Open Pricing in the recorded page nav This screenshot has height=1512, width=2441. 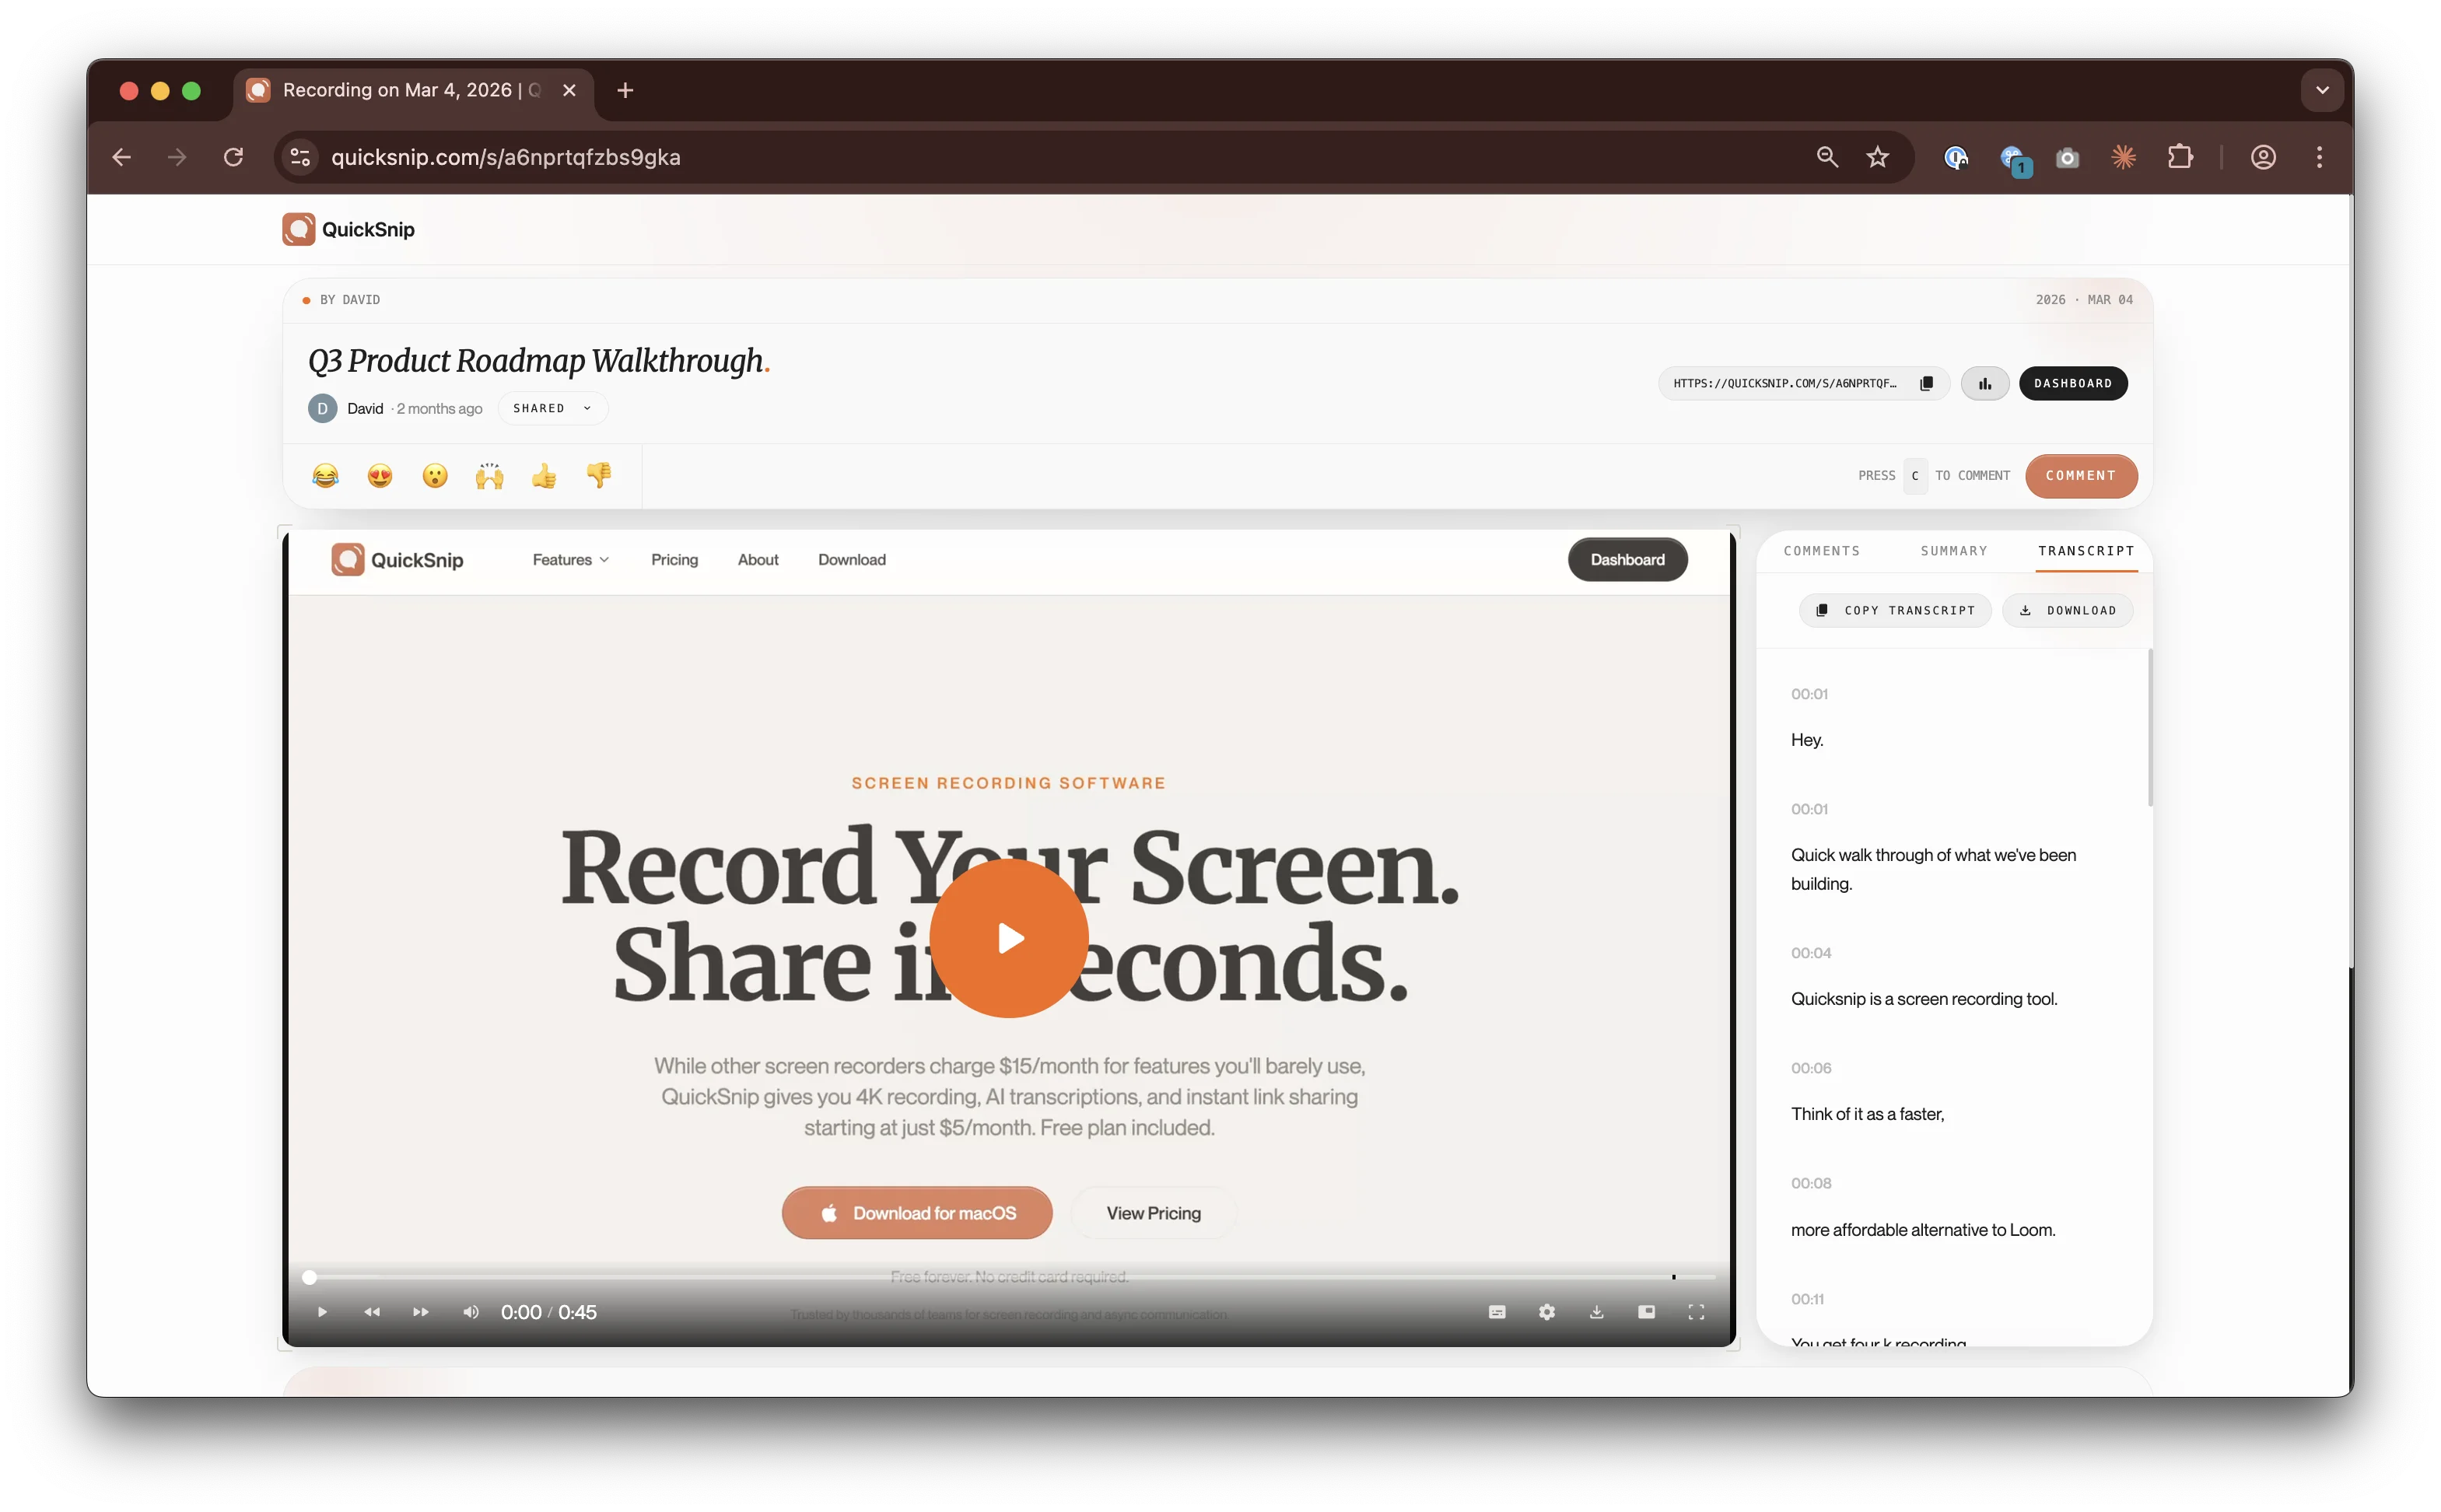674,560
